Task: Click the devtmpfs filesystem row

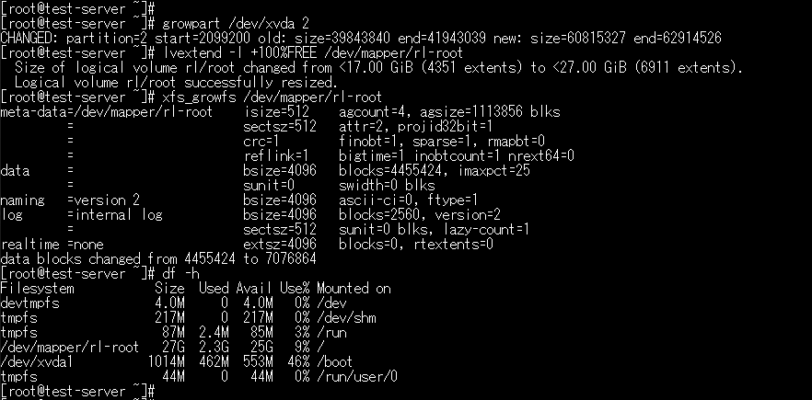Action: coord(173,303)
